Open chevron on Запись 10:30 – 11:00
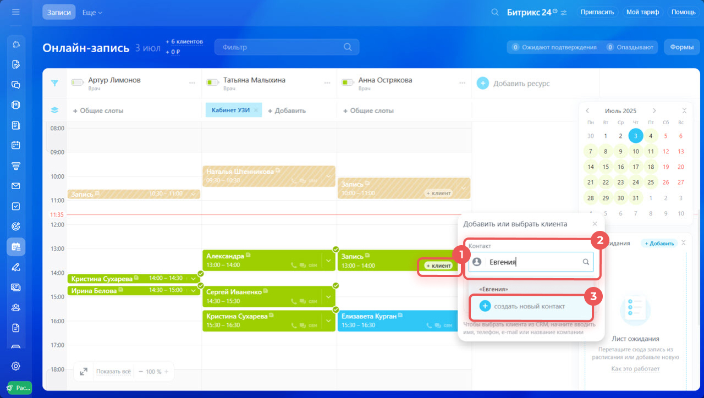Screen dimensions: 704x398 click(193, 194)
